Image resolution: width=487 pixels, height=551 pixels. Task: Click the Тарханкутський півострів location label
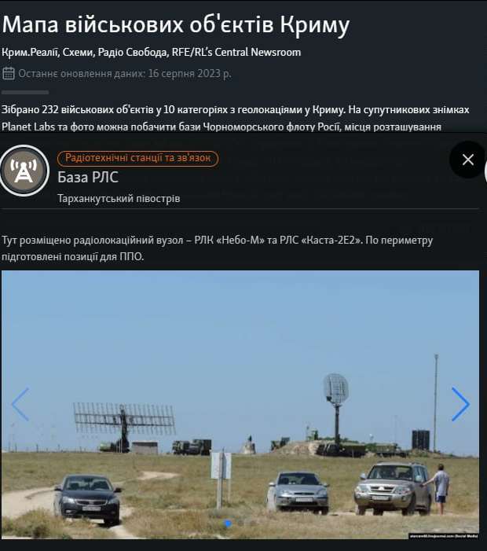119,199
